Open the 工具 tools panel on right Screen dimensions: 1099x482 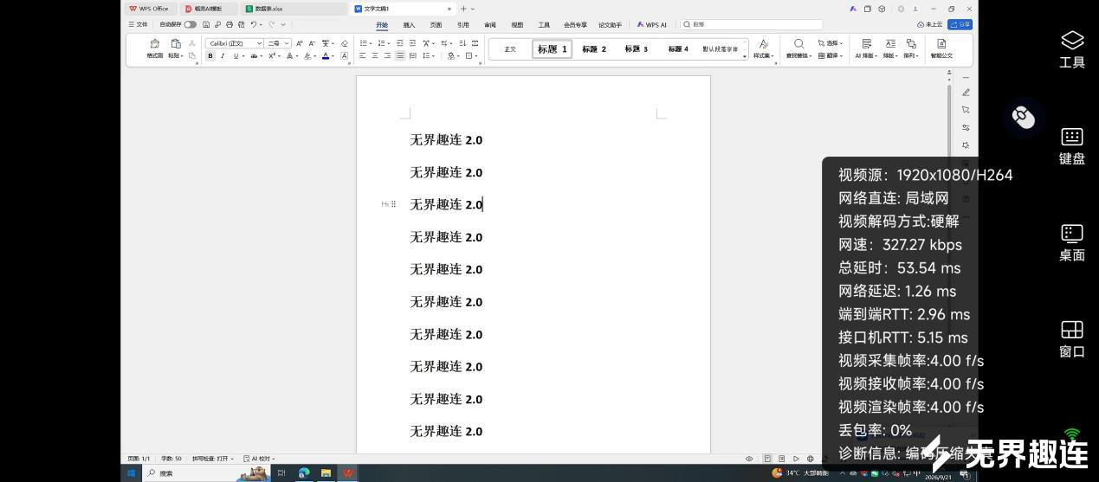(1072, 49)
